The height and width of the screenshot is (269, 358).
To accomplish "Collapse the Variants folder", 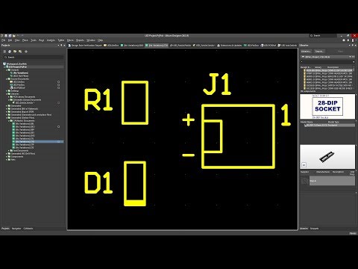I will coord(7,70).
